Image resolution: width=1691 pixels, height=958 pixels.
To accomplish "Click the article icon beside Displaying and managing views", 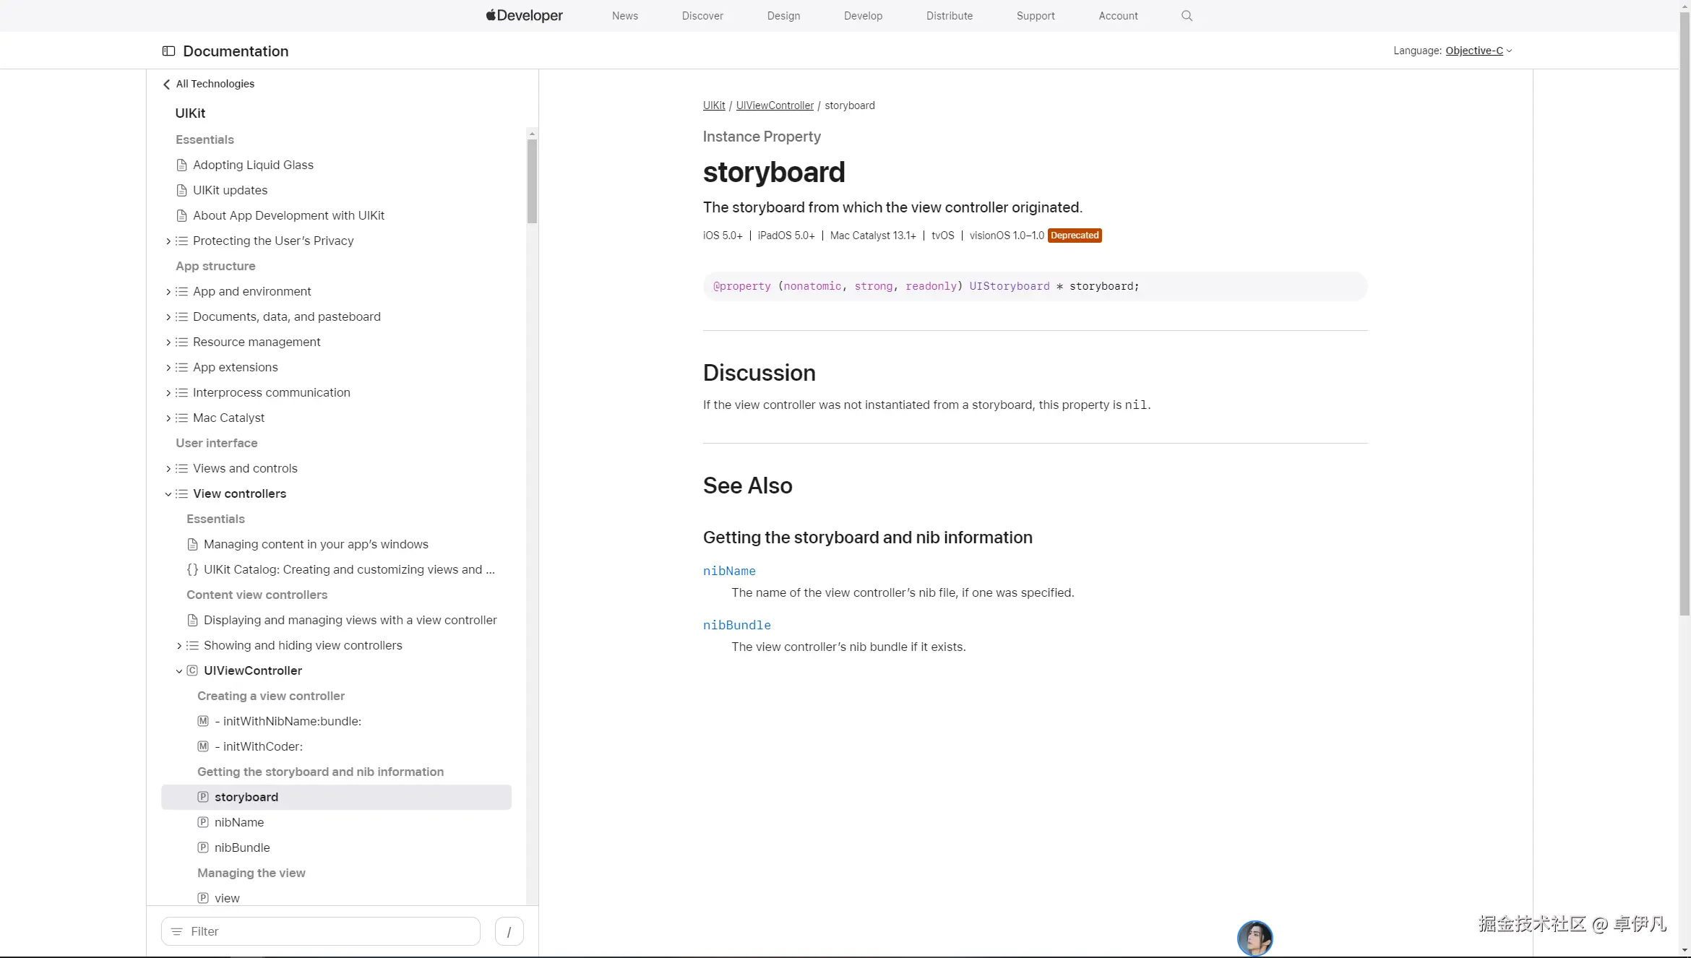I will tap(193, 620).
